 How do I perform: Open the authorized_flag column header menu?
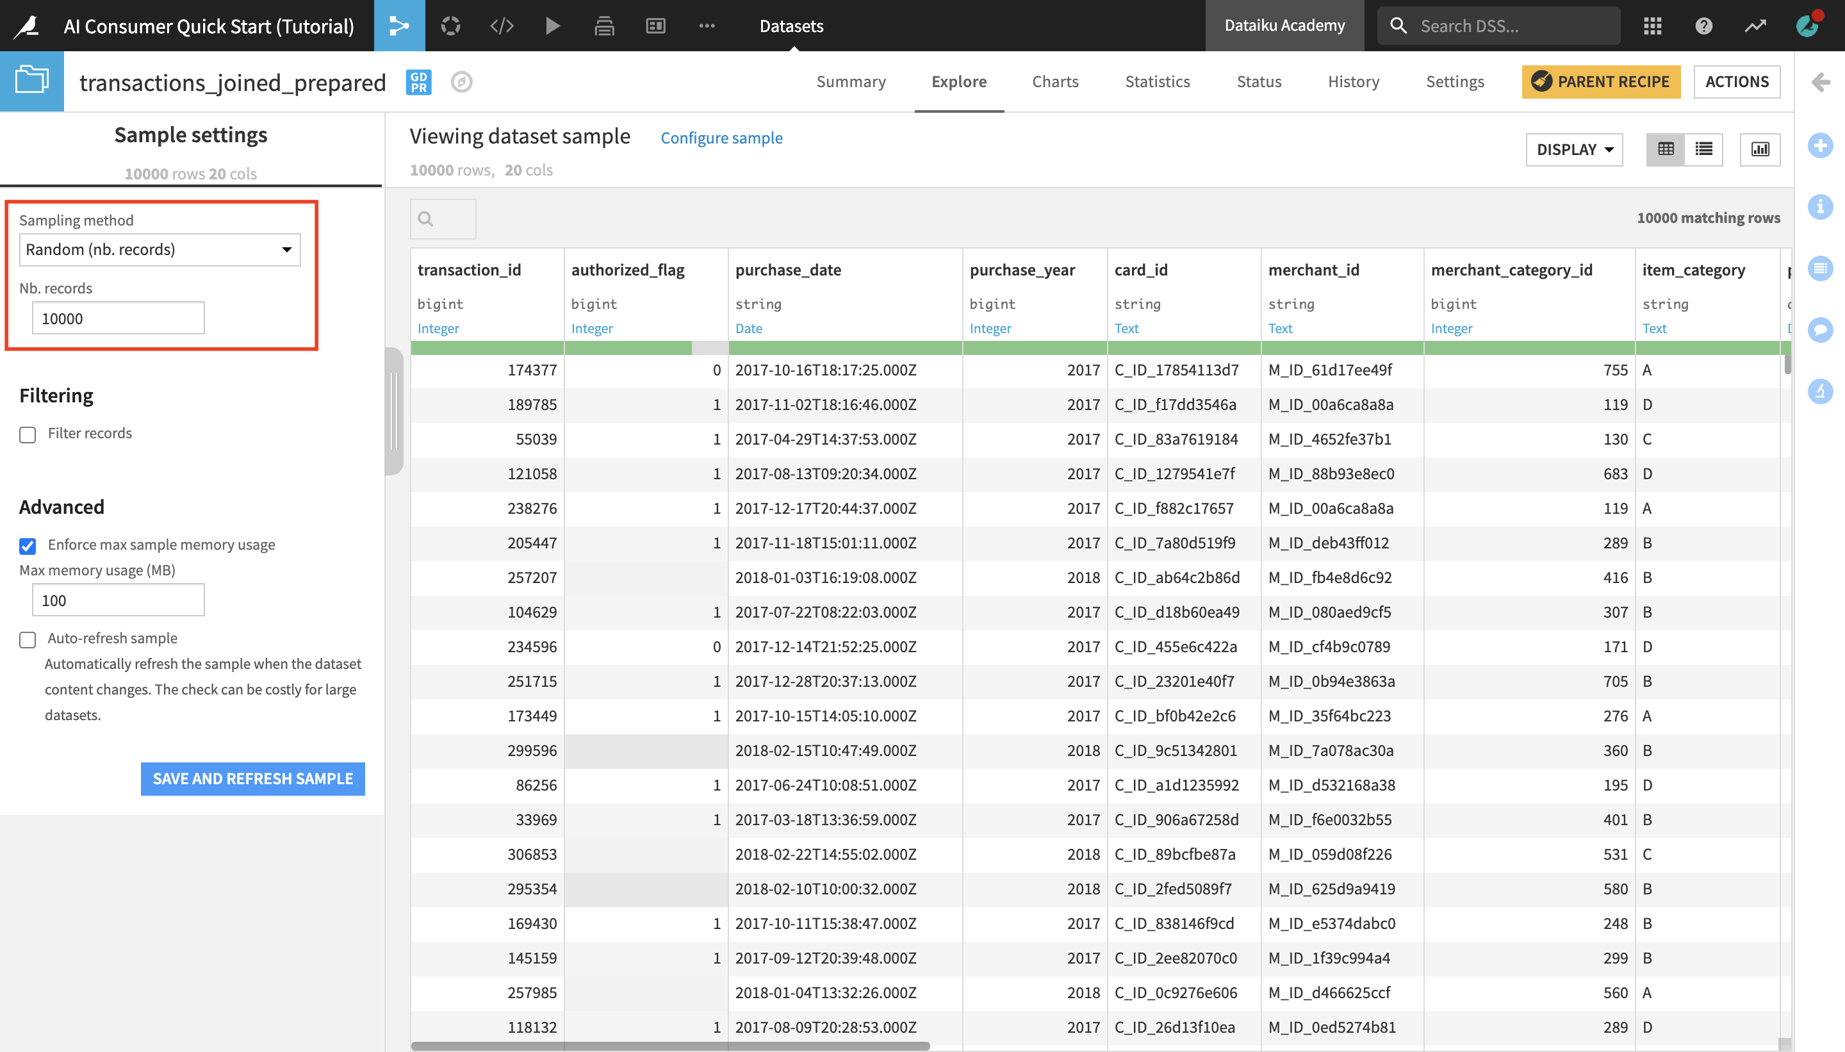coord(628,270)
